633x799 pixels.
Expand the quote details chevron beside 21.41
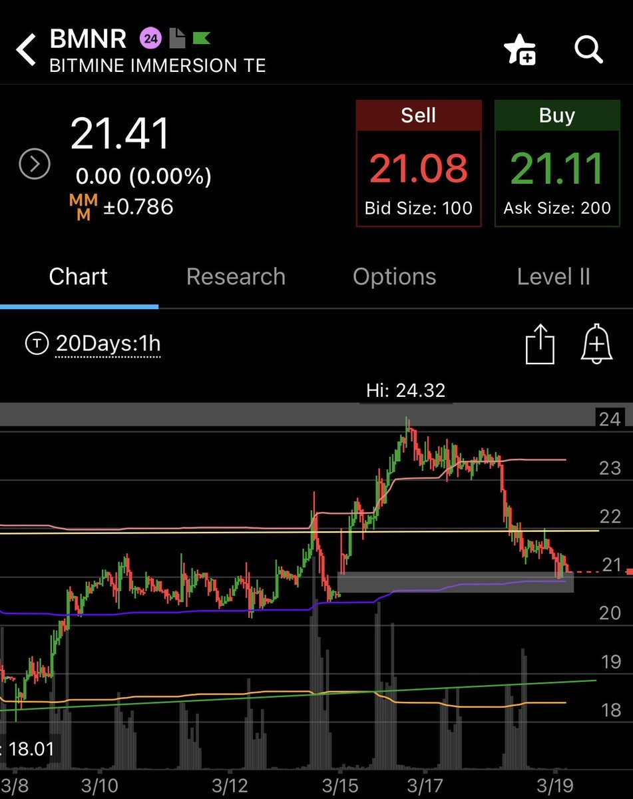[x=34, y=162]
